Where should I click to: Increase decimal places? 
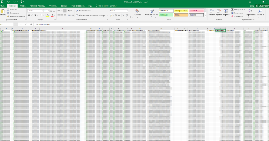coord(123,15)
